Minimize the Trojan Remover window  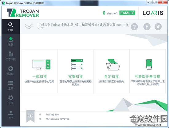pos(150,2)
